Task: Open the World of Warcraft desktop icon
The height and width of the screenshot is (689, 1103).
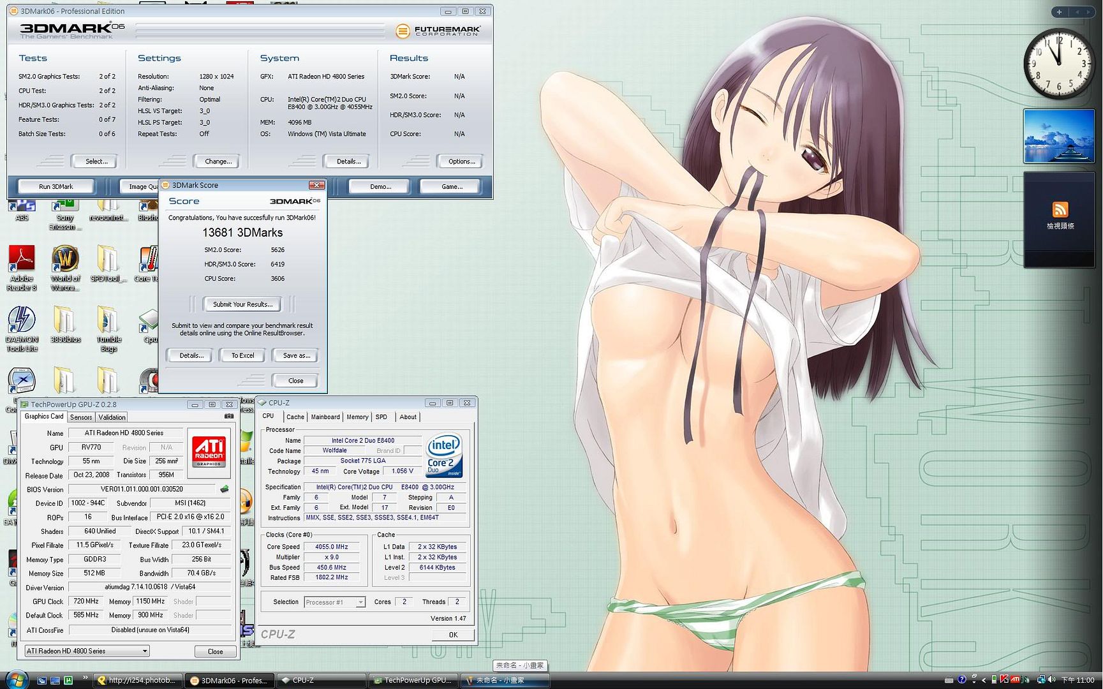Action: 65,267
